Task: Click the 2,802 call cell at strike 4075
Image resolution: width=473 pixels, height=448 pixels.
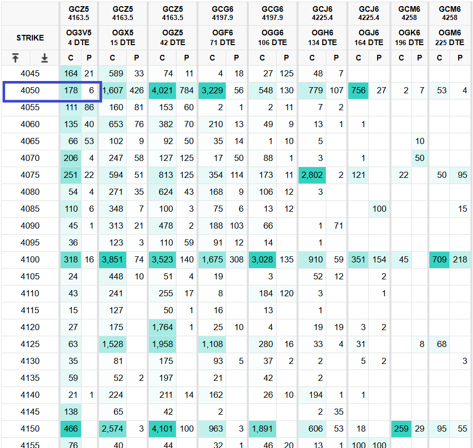Action: pos(312,175)
